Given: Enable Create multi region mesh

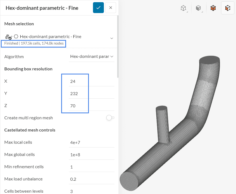Looking at the screenshot, I should [x=110, y=118].
